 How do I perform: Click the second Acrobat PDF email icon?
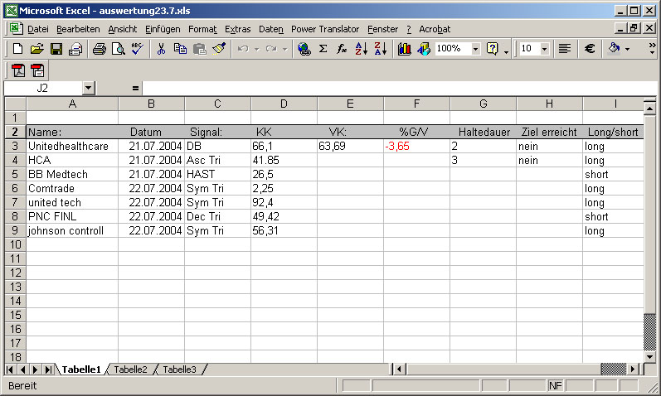37,70
